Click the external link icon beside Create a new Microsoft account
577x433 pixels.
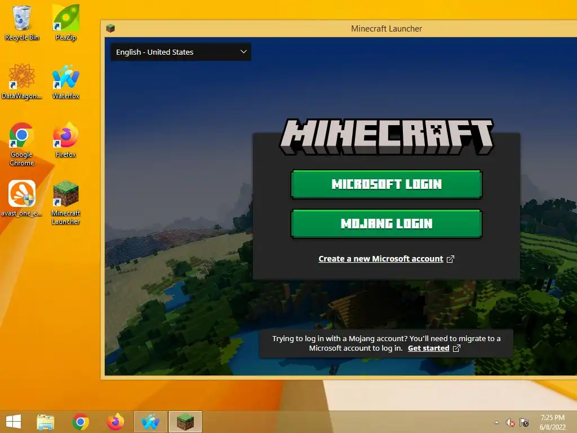[450, 259]
